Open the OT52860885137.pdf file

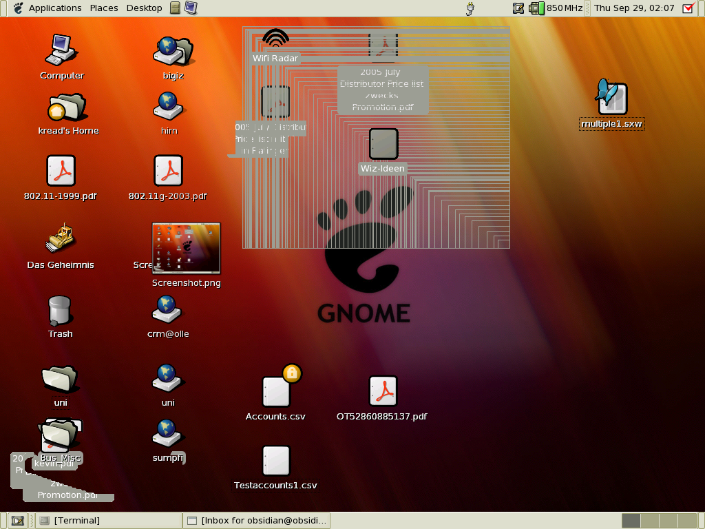point(382,391)
